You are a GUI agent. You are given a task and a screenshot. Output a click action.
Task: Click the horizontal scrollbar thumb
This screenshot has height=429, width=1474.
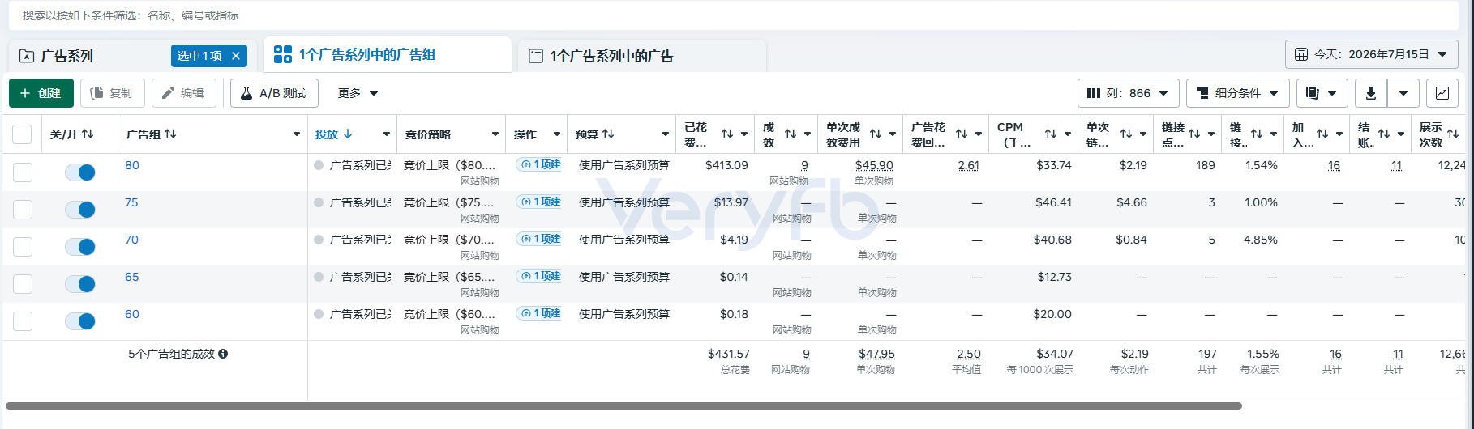[x=623, y=406]
